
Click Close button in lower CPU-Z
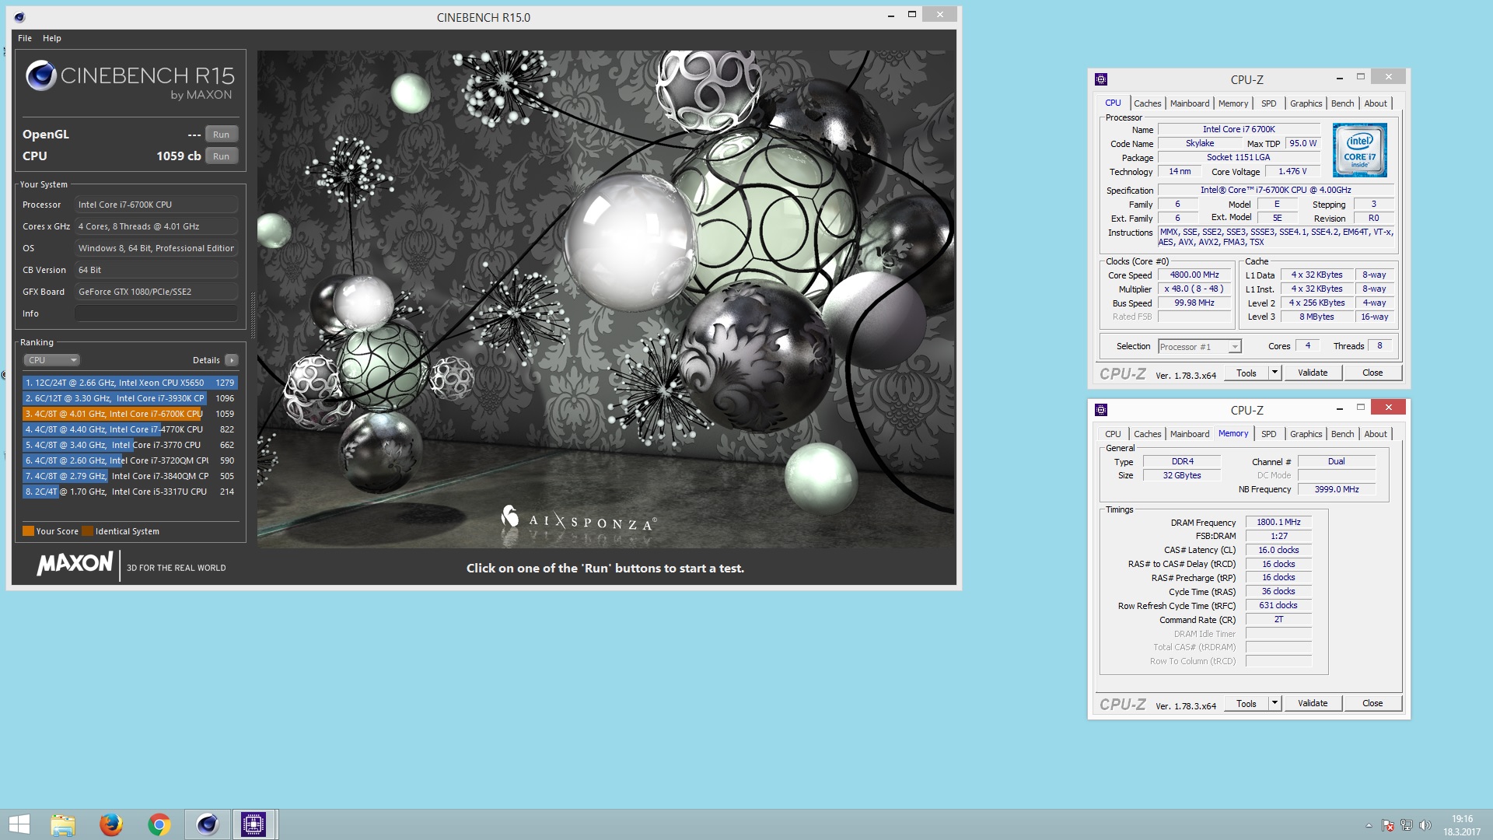coord(1372,704)
